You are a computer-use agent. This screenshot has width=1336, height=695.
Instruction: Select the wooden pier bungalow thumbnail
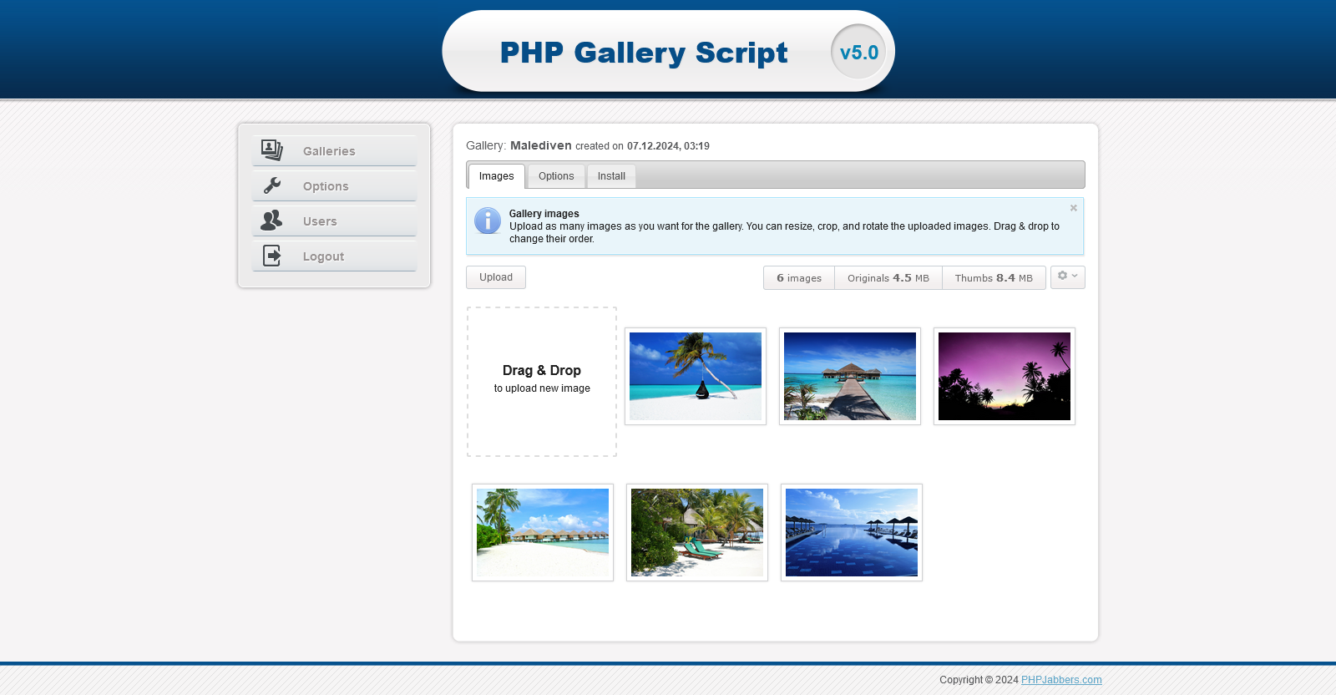click(850, 376)
